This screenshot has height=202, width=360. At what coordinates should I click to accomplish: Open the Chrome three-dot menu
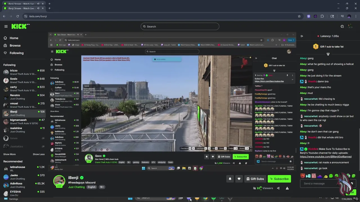click(x=356, y=16)
